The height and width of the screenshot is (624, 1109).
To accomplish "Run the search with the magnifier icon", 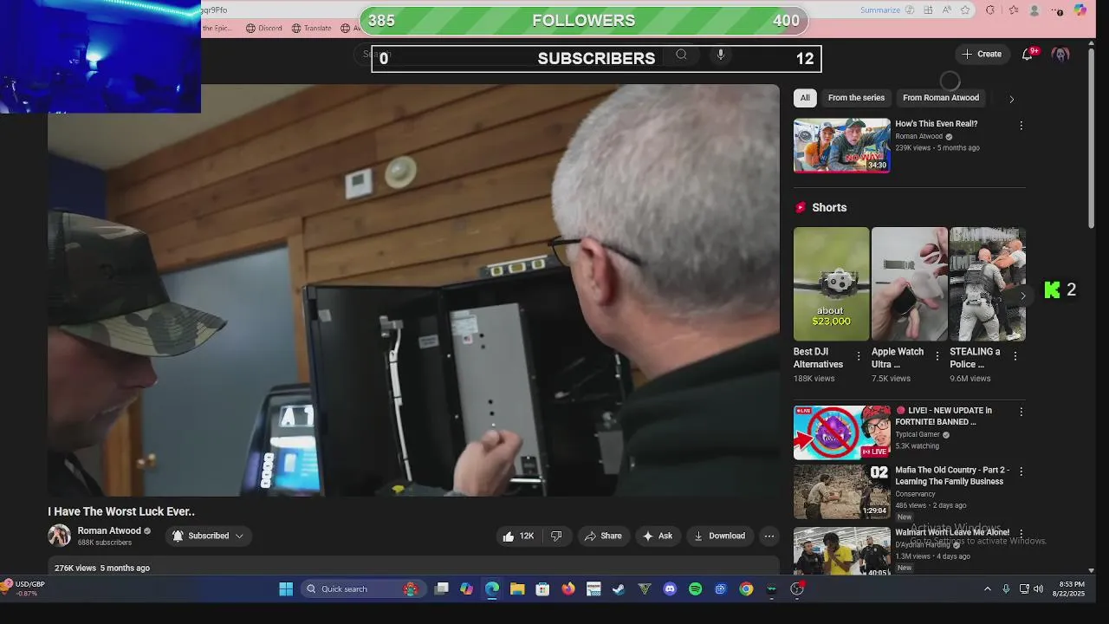I will pyautogui.click(x=681, y=55).
